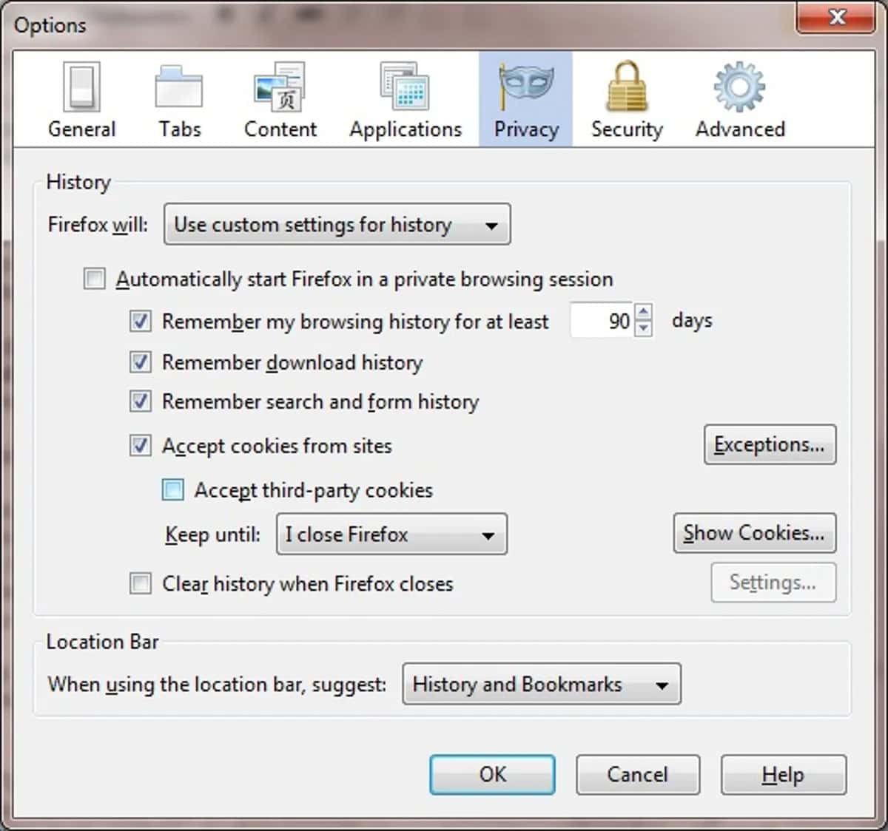This screenshot has height=831, width=888.
Task: Decrease history days with down arrow
Action: pyautogui.click(x=644, y=329)
